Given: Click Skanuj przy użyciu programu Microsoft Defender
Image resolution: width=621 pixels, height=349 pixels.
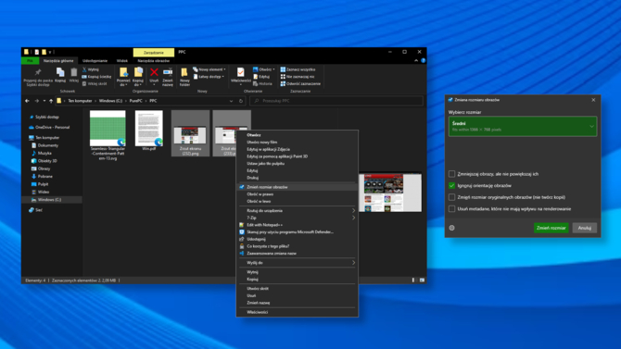Looking at the screenshot, I should (x=297, y=231).
